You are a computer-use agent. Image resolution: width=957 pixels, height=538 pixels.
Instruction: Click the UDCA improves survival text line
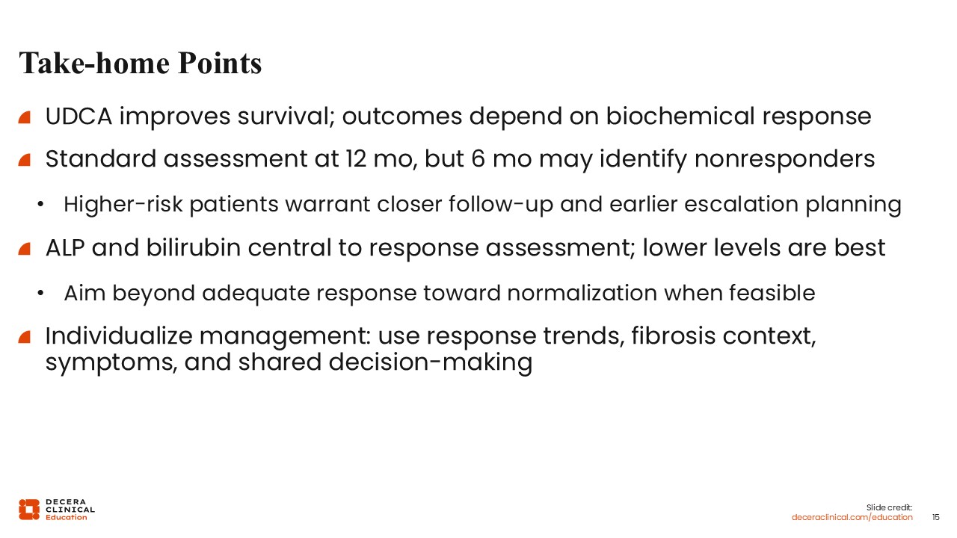pyautogui.click(x=458, y=117)
